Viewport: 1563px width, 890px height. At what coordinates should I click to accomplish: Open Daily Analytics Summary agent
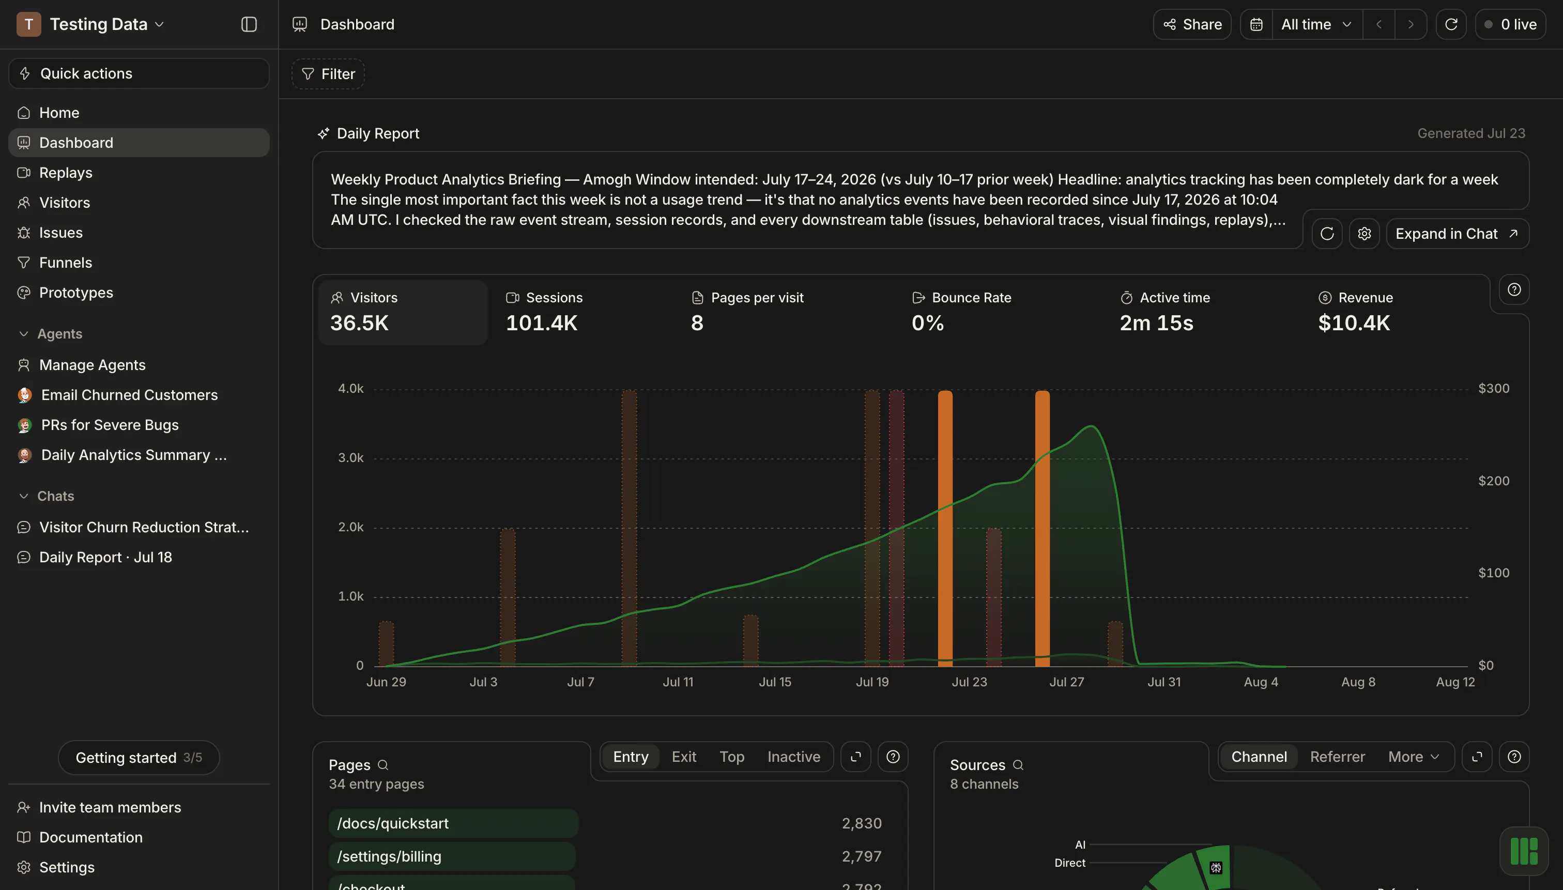point(139,455)
